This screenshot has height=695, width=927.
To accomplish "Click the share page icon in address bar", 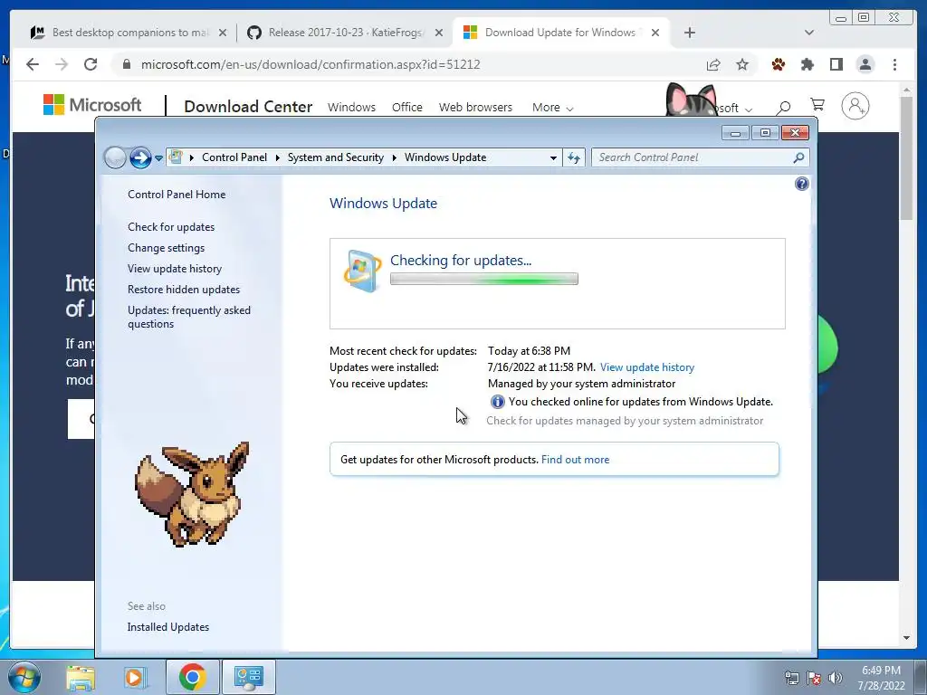I will (713, 64).
